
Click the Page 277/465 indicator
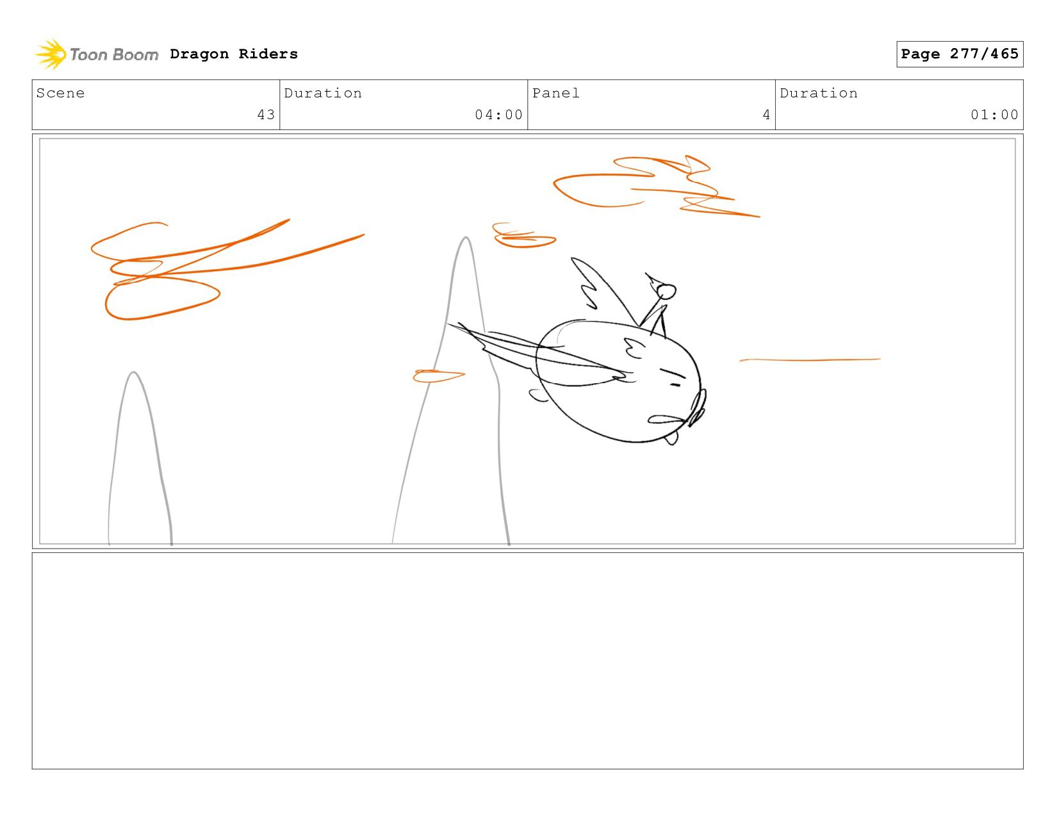pyautogui.click(x=960, y=54)
